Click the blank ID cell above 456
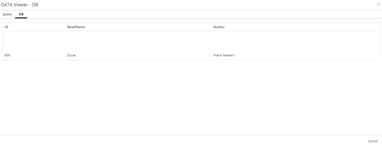 point(28,41)
